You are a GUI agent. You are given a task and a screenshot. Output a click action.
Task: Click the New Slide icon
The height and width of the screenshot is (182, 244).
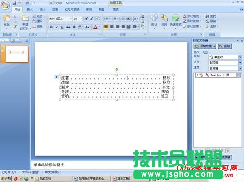point(25,18)
